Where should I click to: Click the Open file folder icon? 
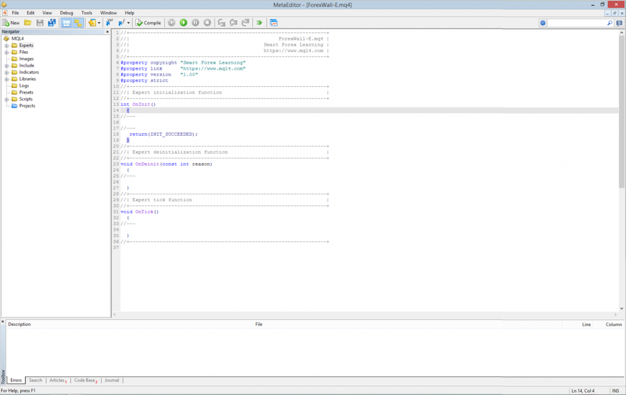point(28,23)
